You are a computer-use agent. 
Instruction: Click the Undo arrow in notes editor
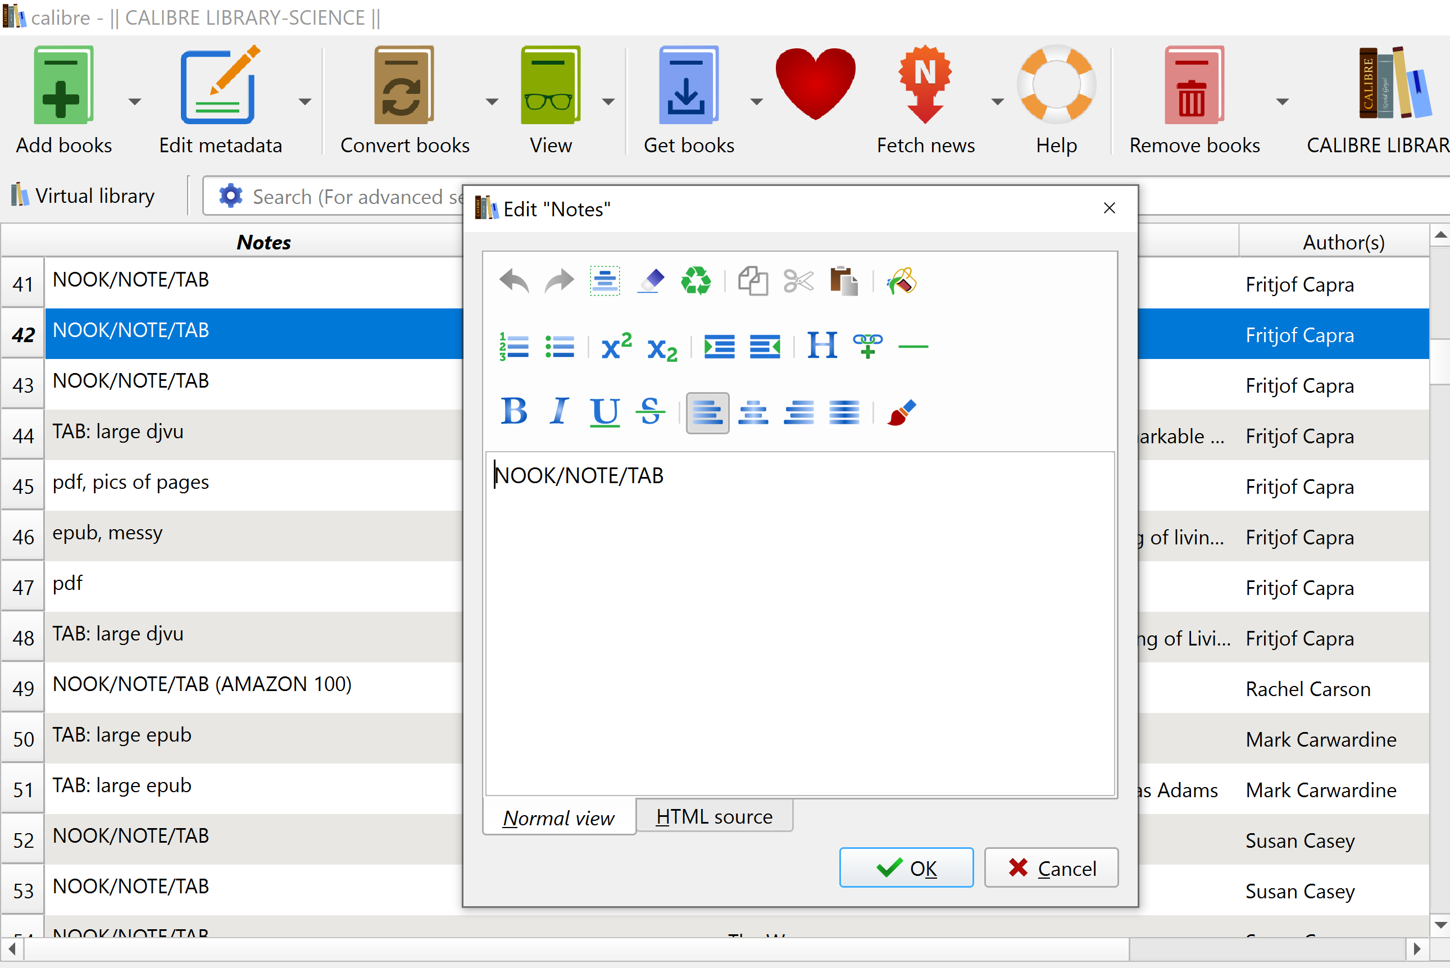(x=513, y=281)
